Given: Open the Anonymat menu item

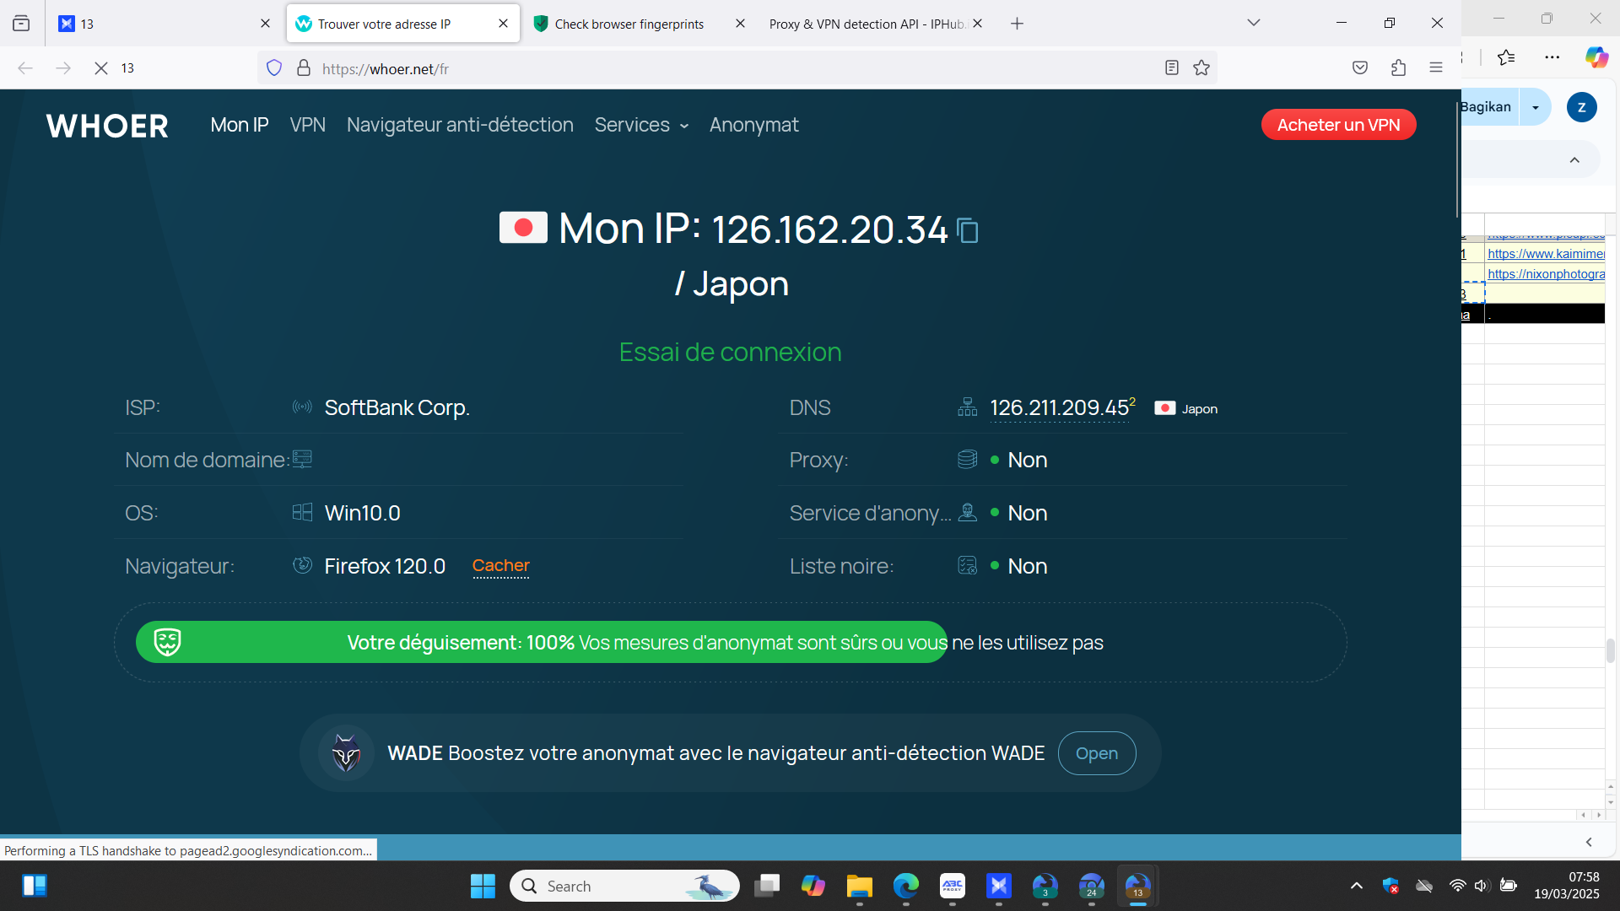Looking at the screenshot, I should pos(754,125).
